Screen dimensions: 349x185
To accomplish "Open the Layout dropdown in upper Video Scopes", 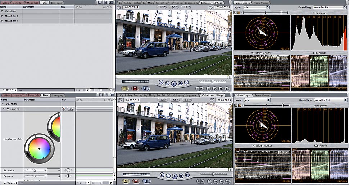I will (x=257, y=7).
